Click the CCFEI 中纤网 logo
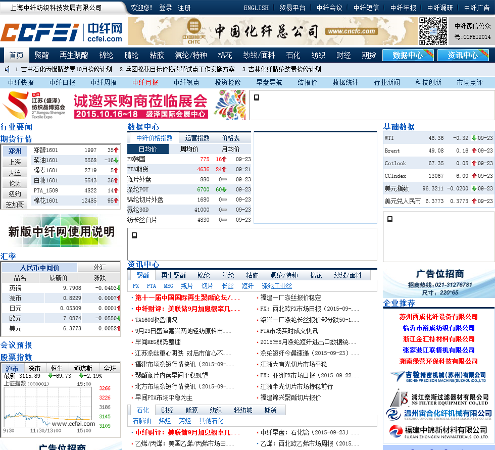This screenshot has height=450, width=495. point(62,32)
